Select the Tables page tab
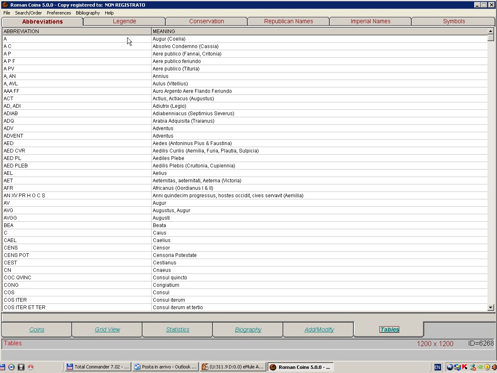 [389, 329]
